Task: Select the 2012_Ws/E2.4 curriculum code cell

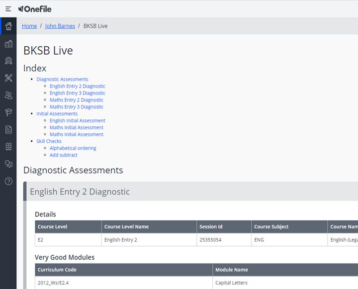Action: coord(124,283)
